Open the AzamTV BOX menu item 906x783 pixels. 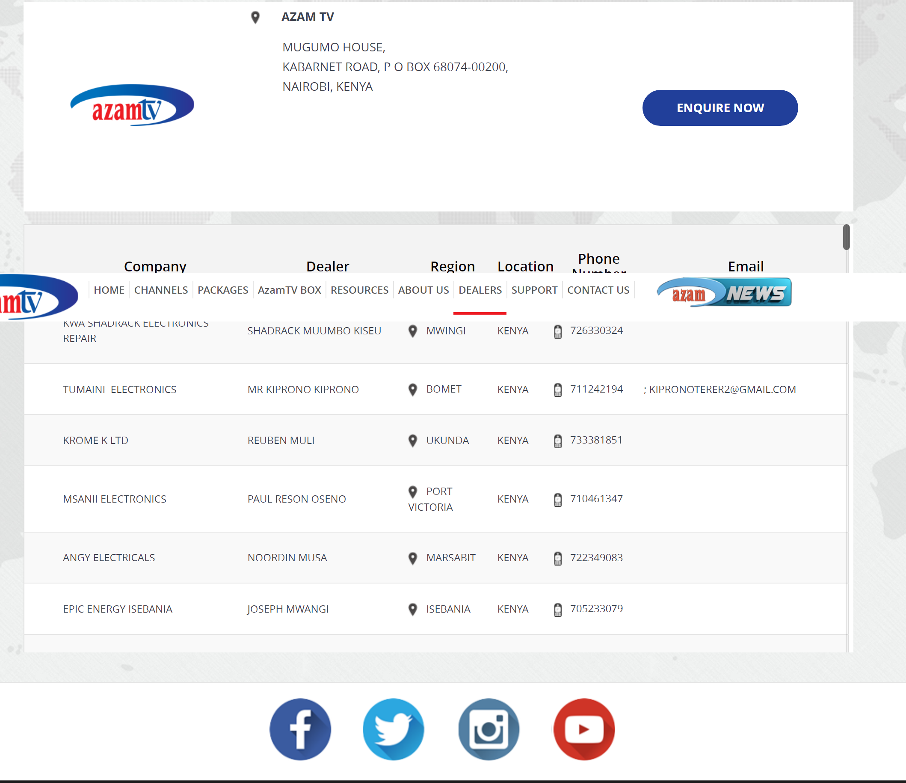pos(289,290)
